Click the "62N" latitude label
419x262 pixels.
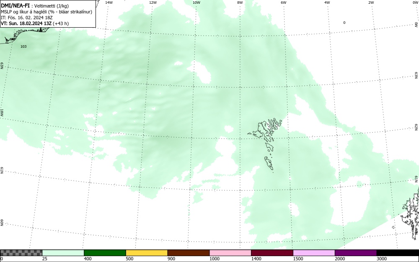click(416, 127)
